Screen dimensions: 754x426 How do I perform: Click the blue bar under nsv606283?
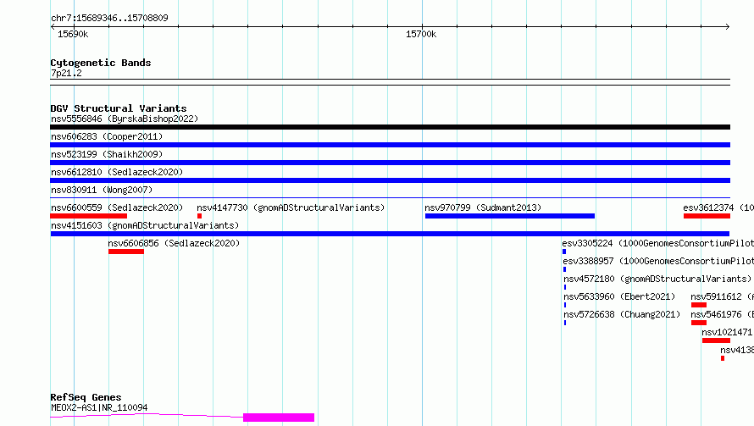(x=390, y=145)
